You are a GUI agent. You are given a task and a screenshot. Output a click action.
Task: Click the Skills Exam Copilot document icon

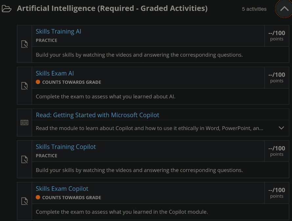24,201
